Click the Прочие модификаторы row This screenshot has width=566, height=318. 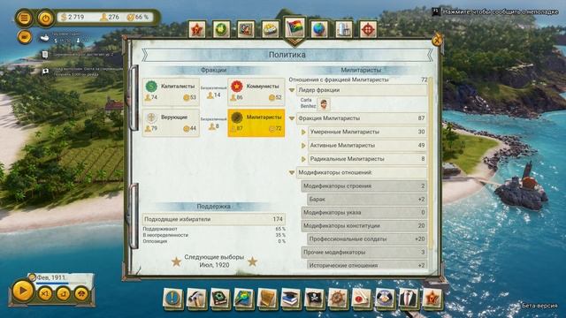point(363,252)
